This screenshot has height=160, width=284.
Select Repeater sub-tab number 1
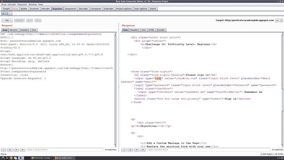pyautogui.click(x=4, y=14)
